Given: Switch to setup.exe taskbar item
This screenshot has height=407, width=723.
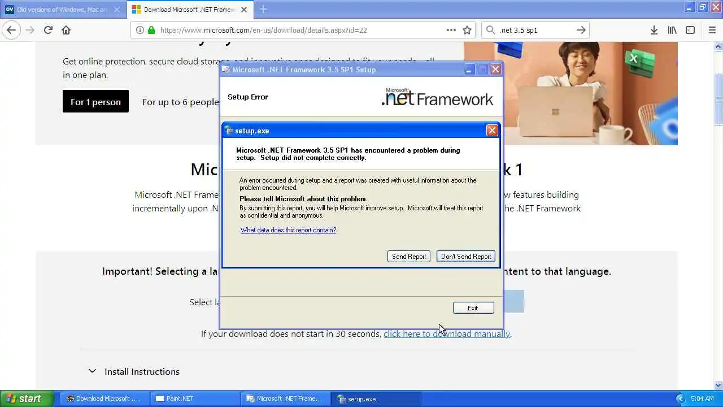Looking at the screenshot, I should coord(376,399).
